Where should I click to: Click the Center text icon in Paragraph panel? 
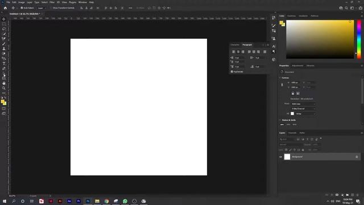(238, 52)
